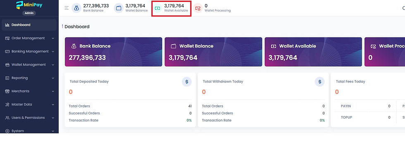This screenshot has height=159, width=405.
Task: Open Order Management menu
Action: click(29, 38)
